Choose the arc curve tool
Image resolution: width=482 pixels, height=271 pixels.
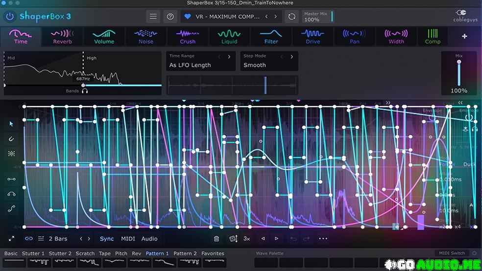[x=11, y=194]
